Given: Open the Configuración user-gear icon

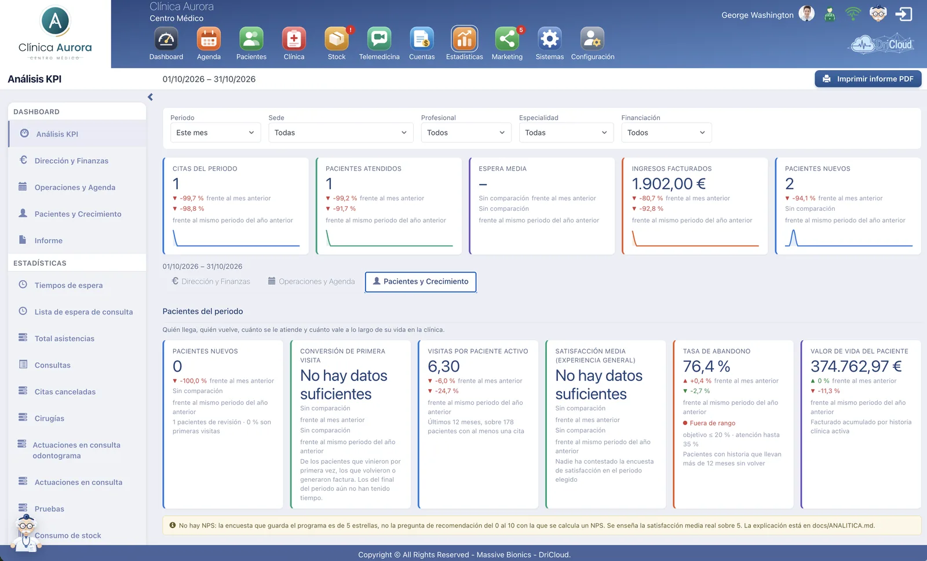Looking at the screenshot, I should click(x=593, y=39).
